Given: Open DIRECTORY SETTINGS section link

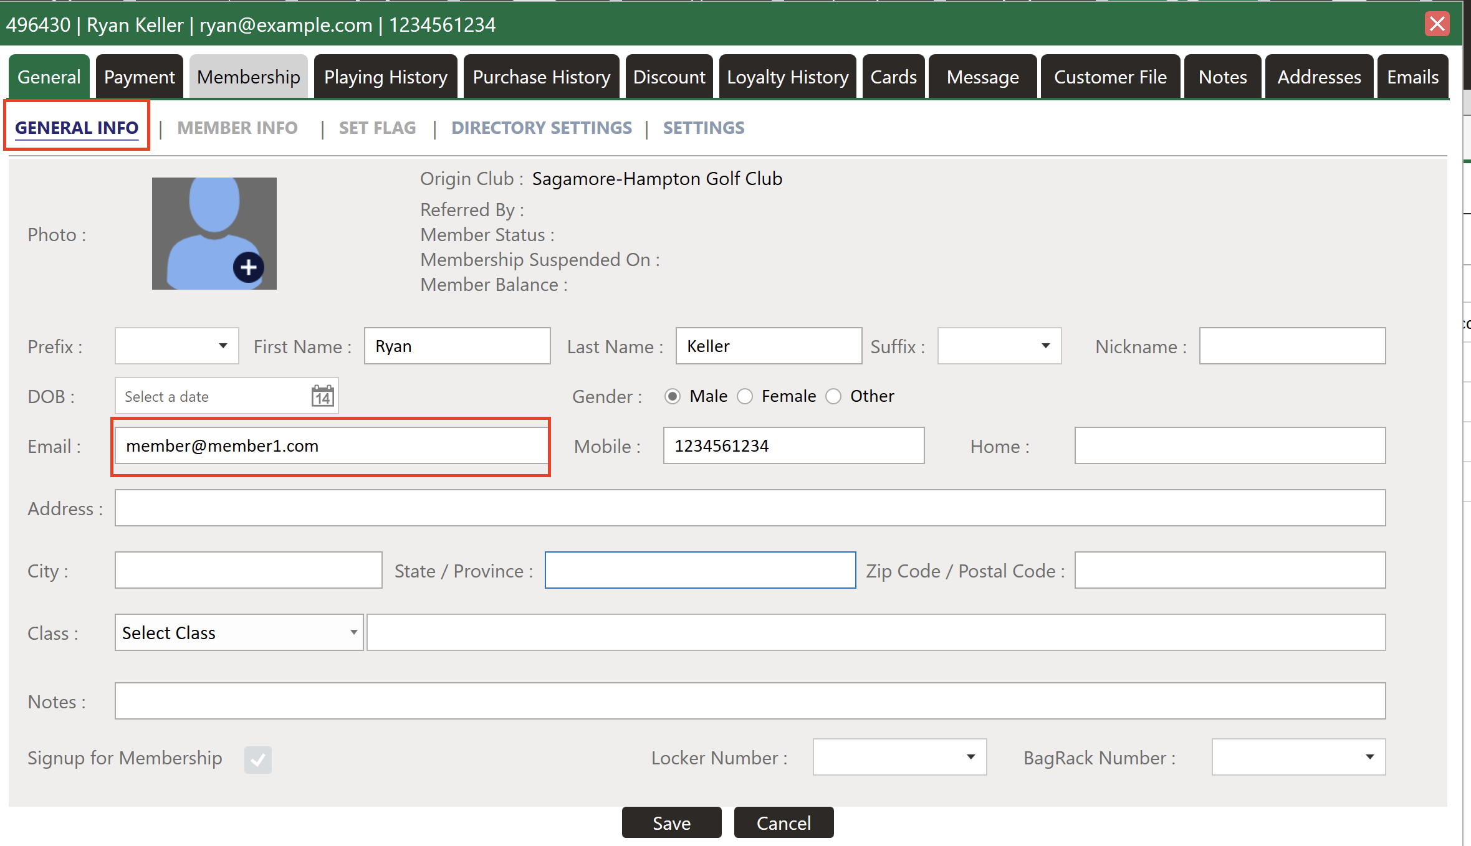Looking at the screenshot, I should tap(541, 128).
